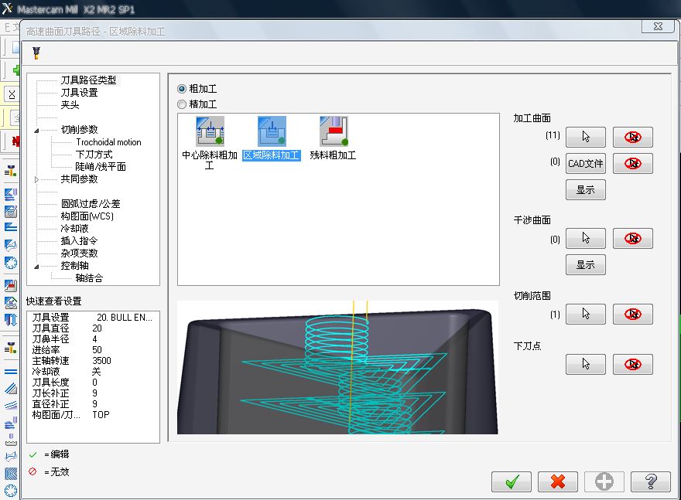Click the two horizontal blue lines icon in left toolbar
Screen dimensions: 681x500
10,372
